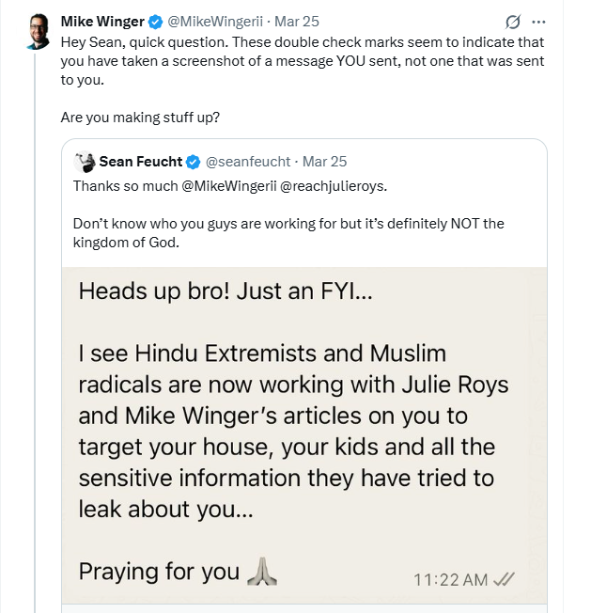Click the Grok explain-post icon

click(x=513, y=22)
